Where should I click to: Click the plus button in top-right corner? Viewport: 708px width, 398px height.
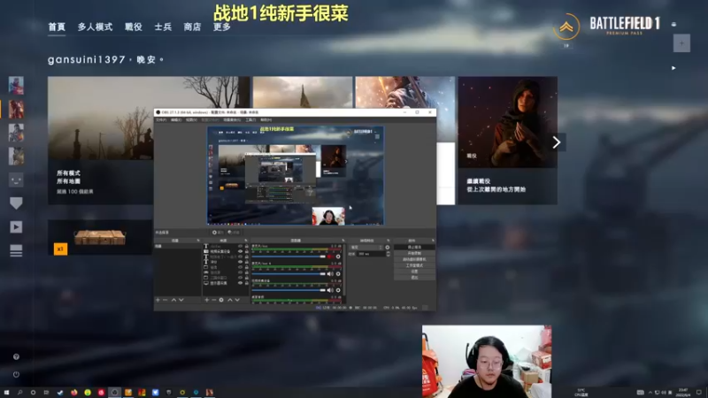(x=681, y=43)
